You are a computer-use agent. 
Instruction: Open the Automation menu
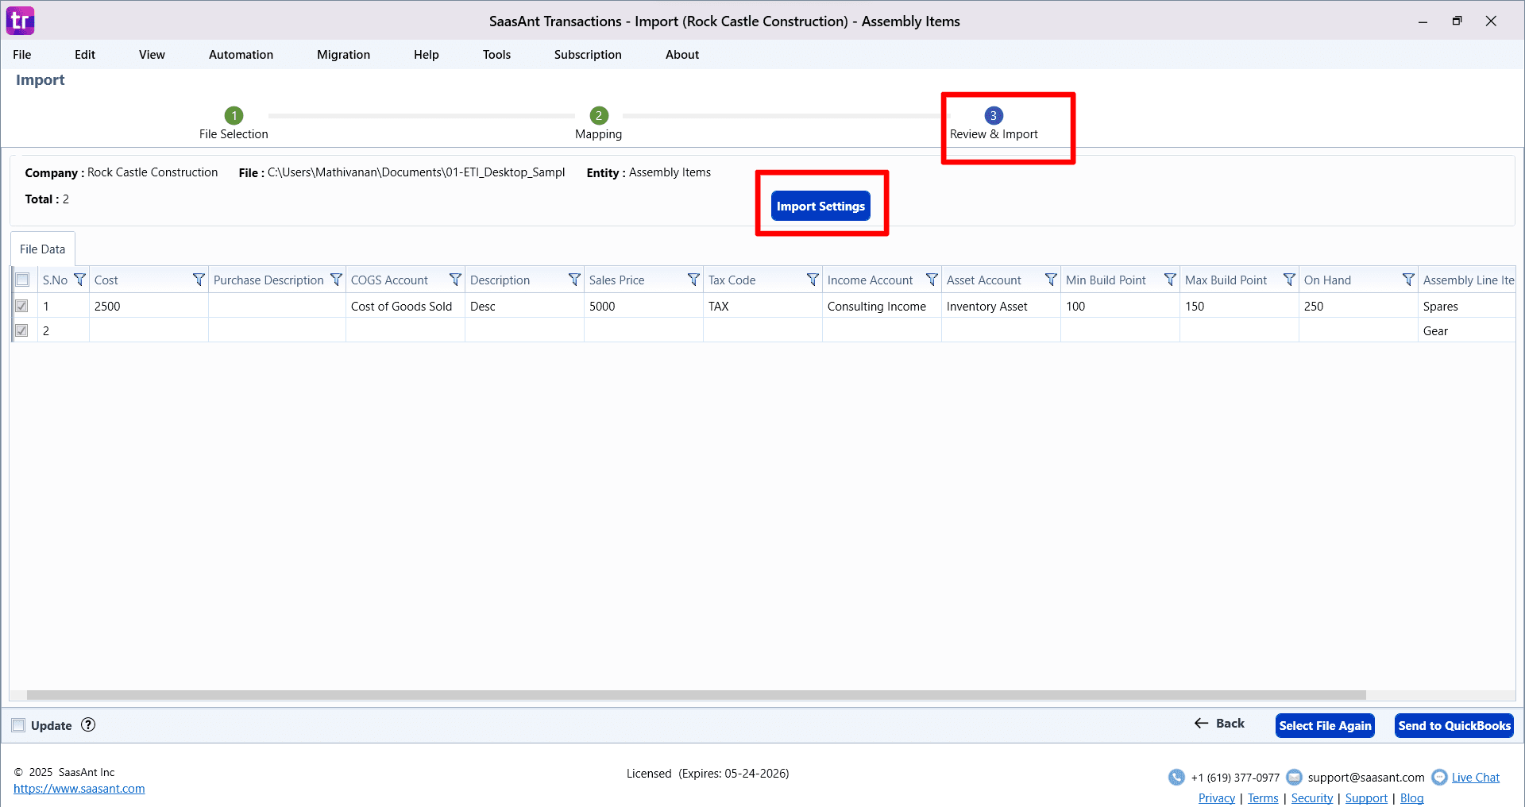point(241,55)
